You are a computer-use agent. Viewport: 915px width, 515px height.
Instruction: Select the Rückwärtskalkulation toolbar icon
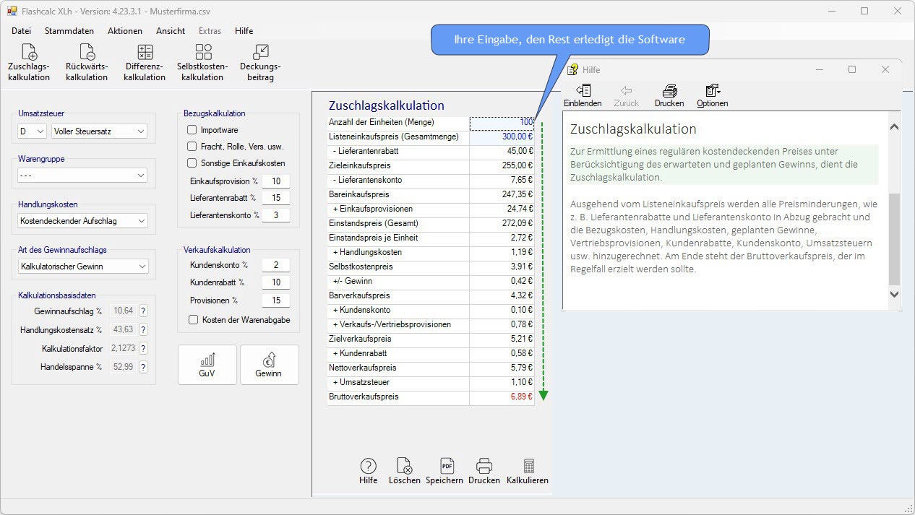coord(87,62)
